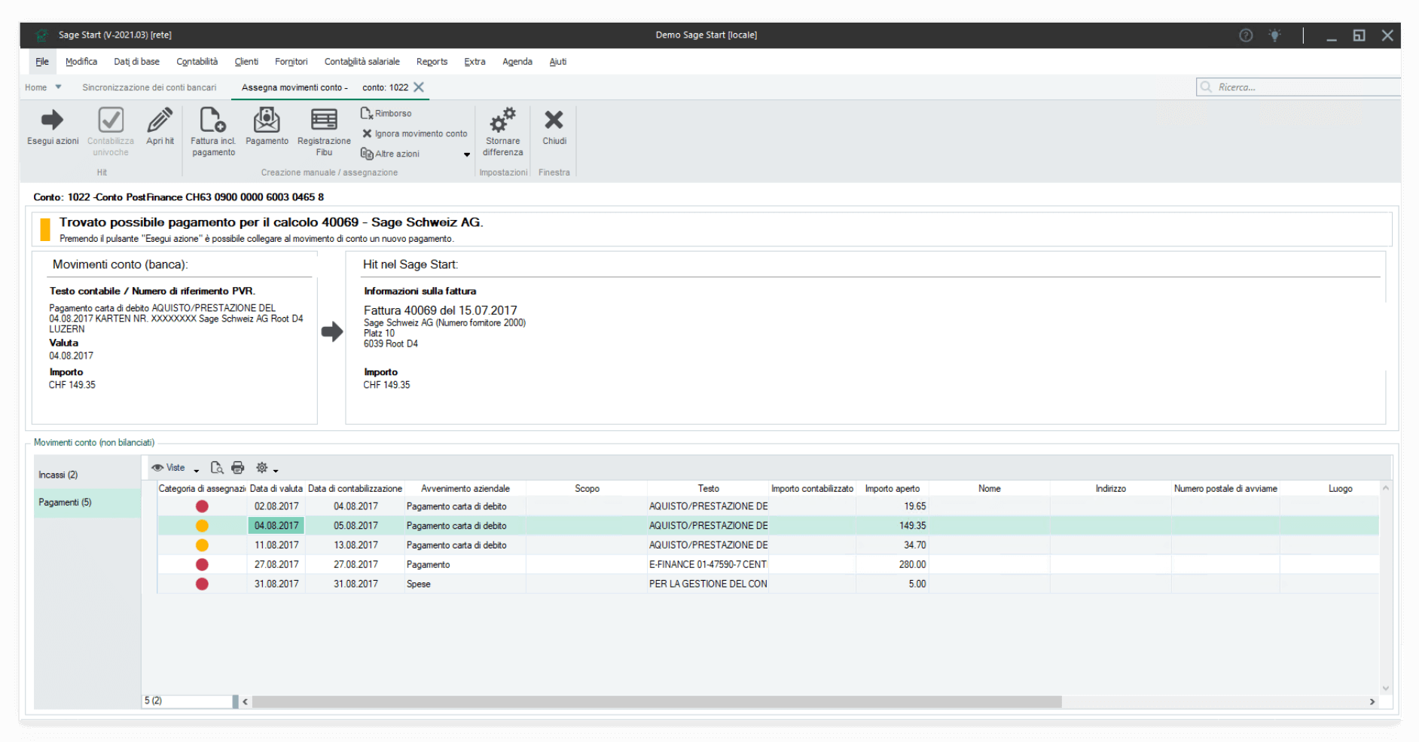Open the Dati di base menu
This screenshot has height=742, width=1419.
pos(136,62)
